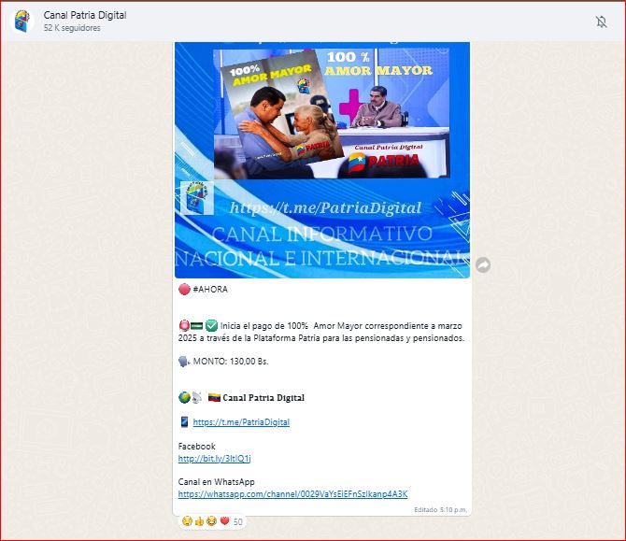Click the phone emoji before the Telegram link
Image resolution: width=626 pixels, height=541 pixels.
184,422
